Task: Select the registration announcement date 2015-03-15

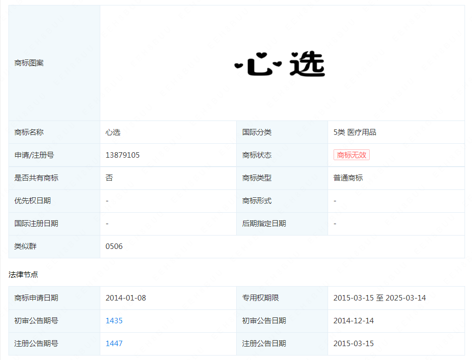Action: (x=353, y=344)
